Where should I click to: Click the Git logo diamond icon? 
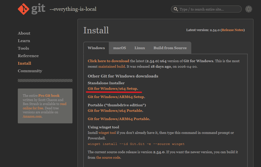click(24, 9)
